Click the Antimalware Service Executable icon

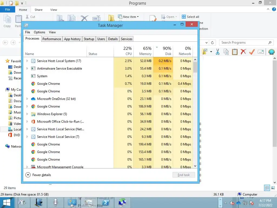point(33,69)
